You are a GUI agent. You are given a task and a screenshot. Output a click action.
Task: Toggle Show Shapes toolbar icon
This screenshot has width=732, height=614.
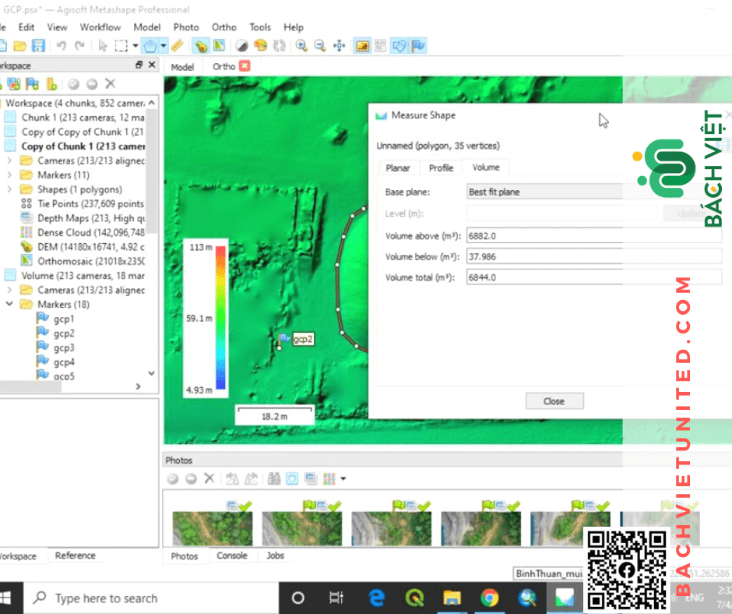[x=399, y=46]
